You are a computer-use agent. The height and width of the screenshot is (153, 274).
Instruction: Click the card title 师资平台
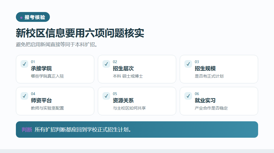pyautogui.click(x=41, y=100)
